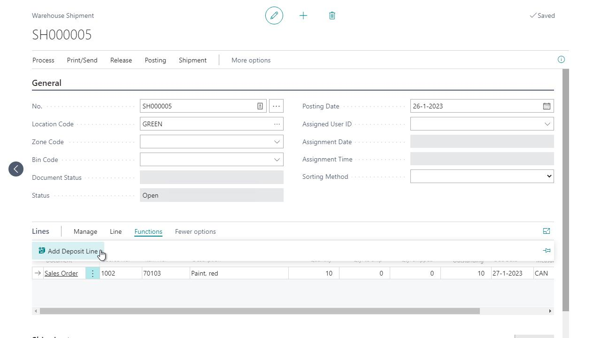Switch to the Manage tab in Lines
This screenshot has width=601, height=338.
coord(85,231)
